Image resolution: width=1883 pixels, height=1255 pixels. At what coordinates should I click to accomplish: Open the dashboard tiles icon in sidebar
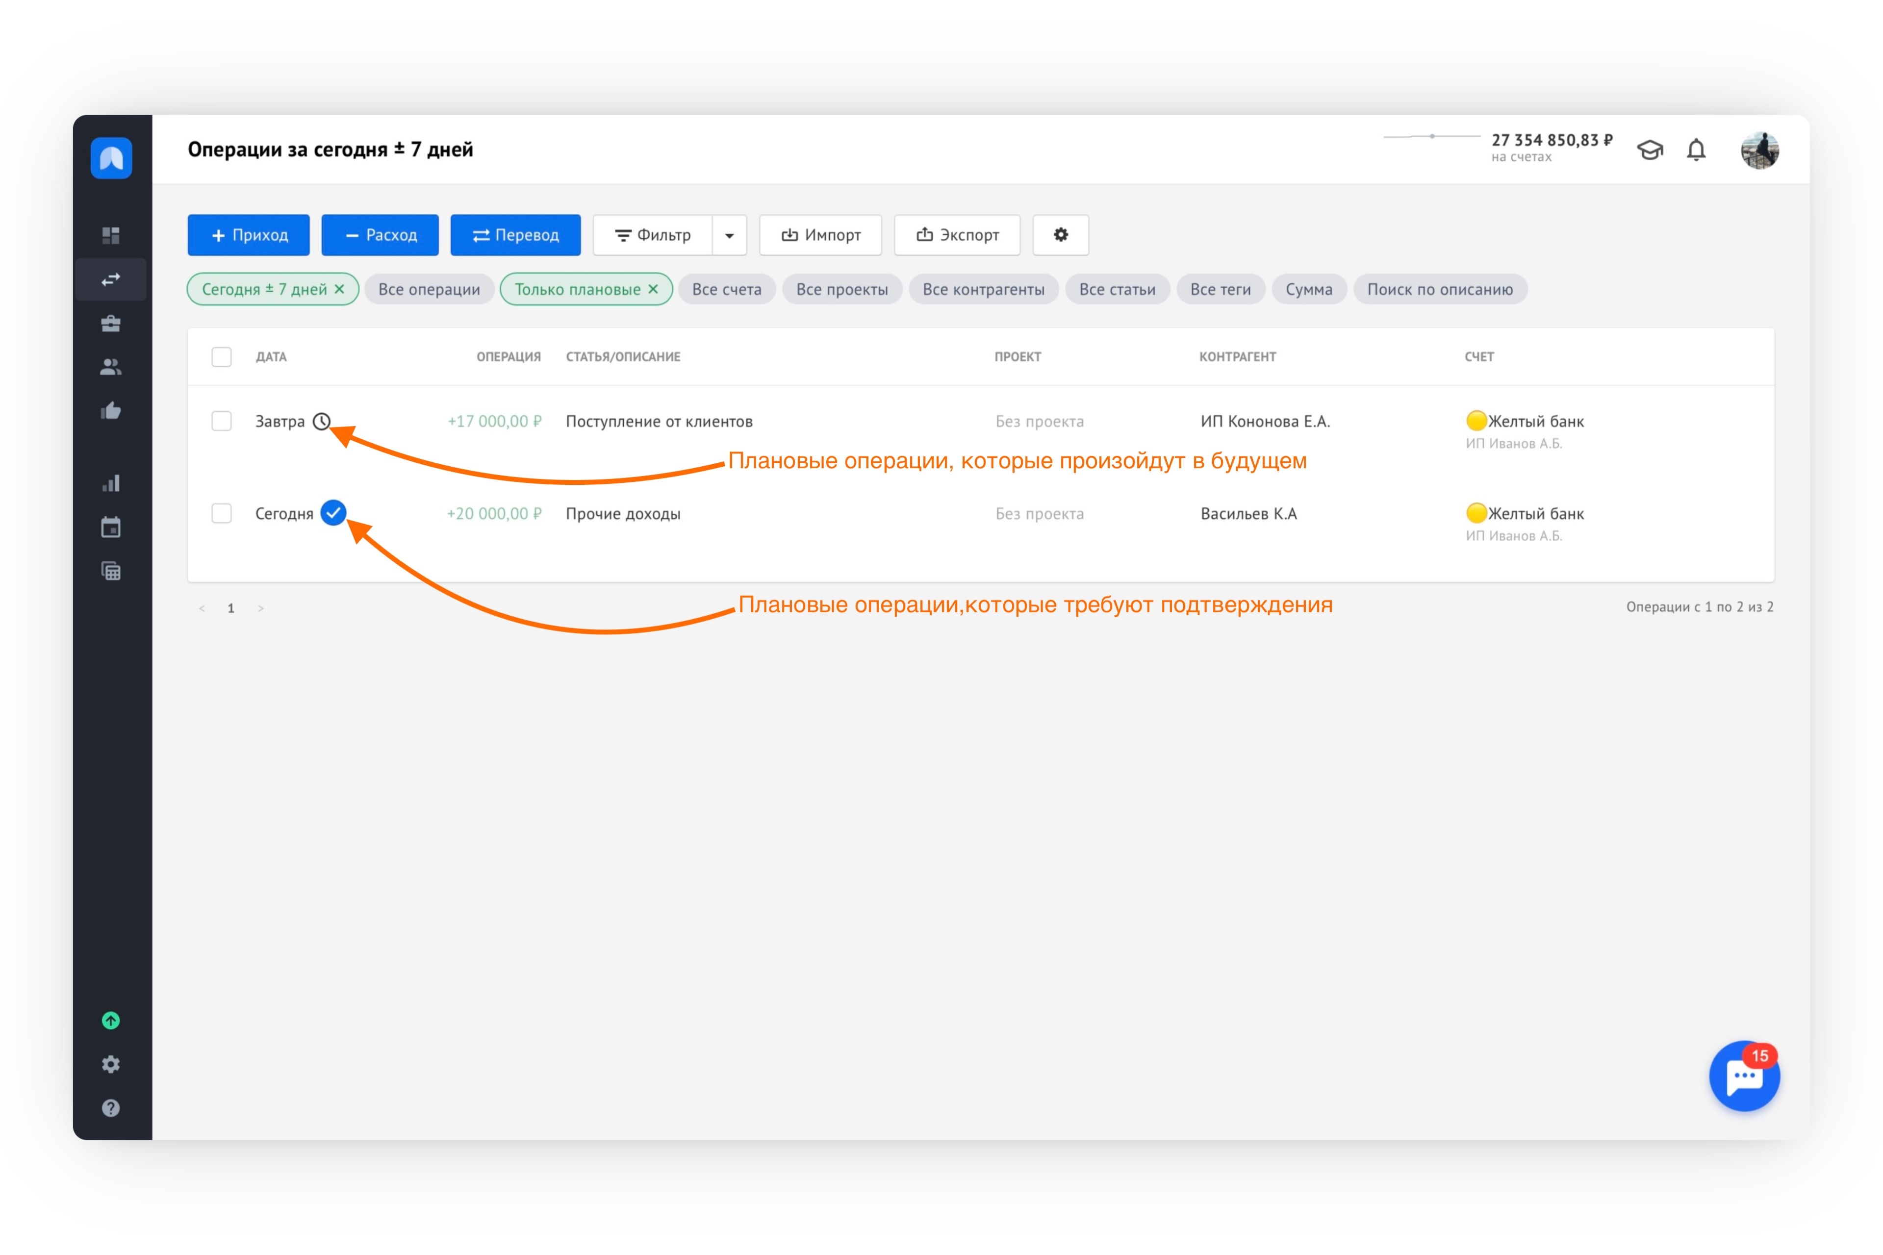(x=110, y=235)
